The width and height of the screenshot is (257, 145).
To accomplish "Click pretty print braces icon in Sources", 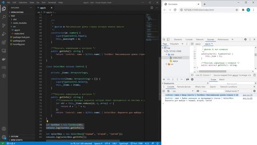I will pyautogui.click(x=192, y=75).
